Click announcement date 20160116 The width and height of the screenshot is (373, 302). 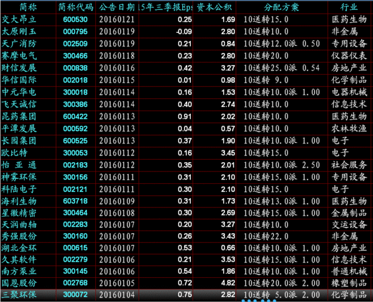pos(117,68)
